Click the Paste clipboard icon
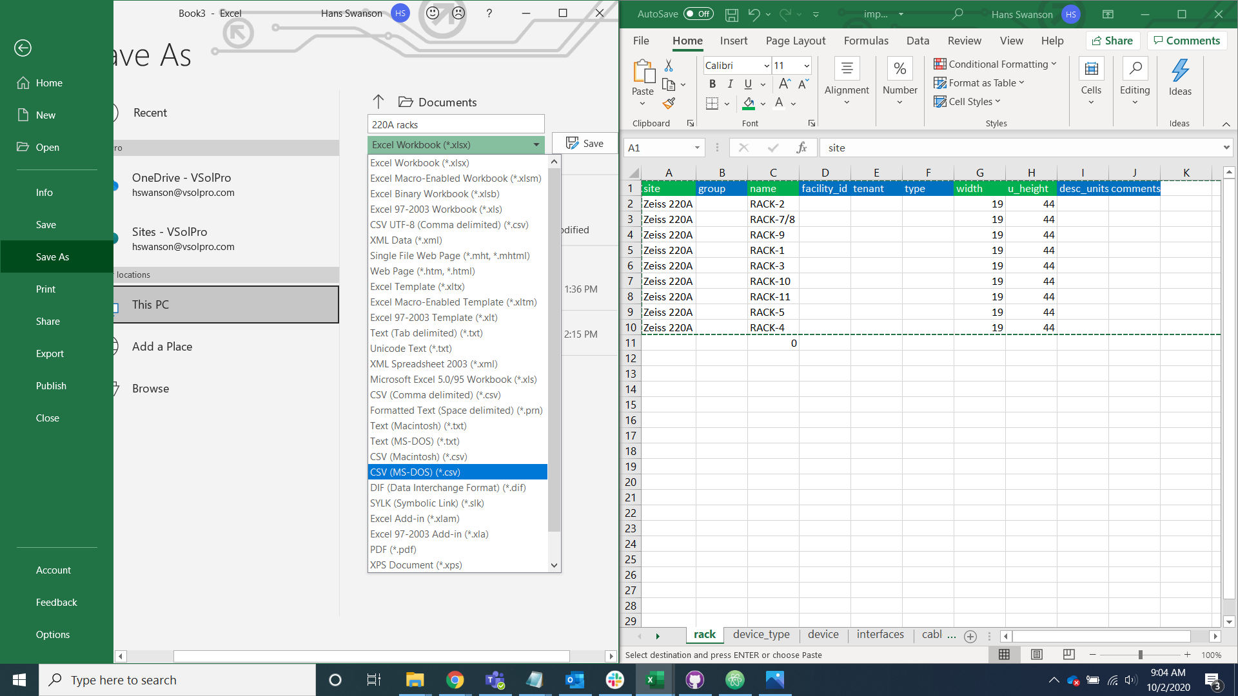This screenshot has height=696, width=1238. [643, 72]
